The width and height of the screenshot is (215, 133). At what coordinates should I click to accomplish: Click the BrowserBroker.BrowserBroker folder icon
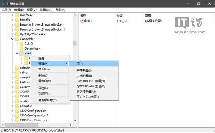[17, 25]
